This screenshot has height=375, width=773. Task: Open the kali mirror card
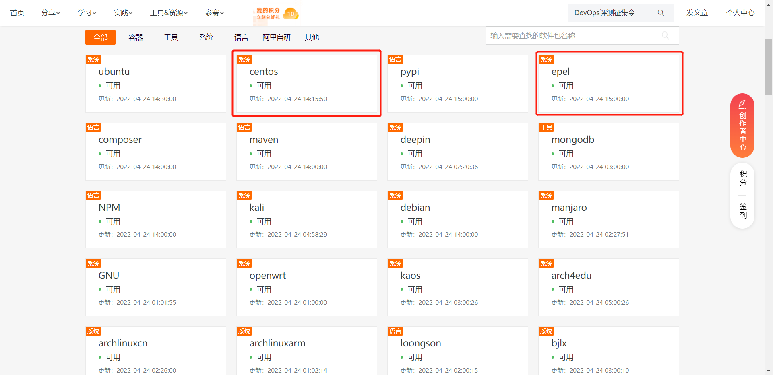point(306,219)
